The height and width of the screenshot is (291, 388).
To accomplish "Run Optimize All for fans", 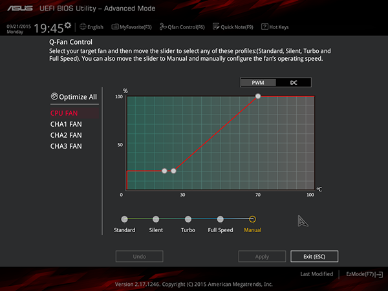I will tap(74, 96).
